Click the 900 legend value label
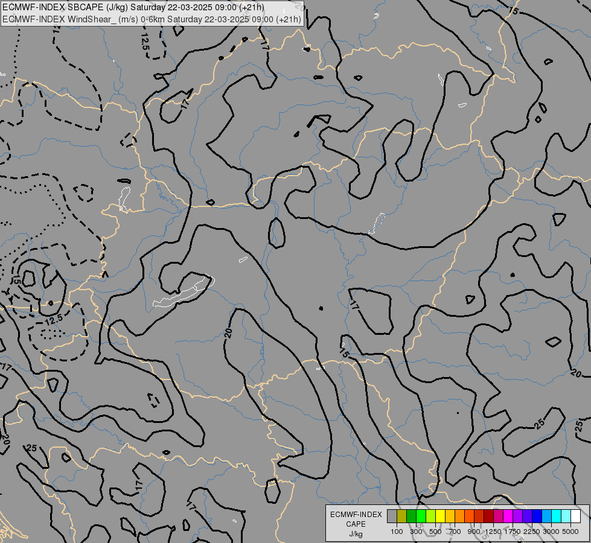 tap(474, 532)
